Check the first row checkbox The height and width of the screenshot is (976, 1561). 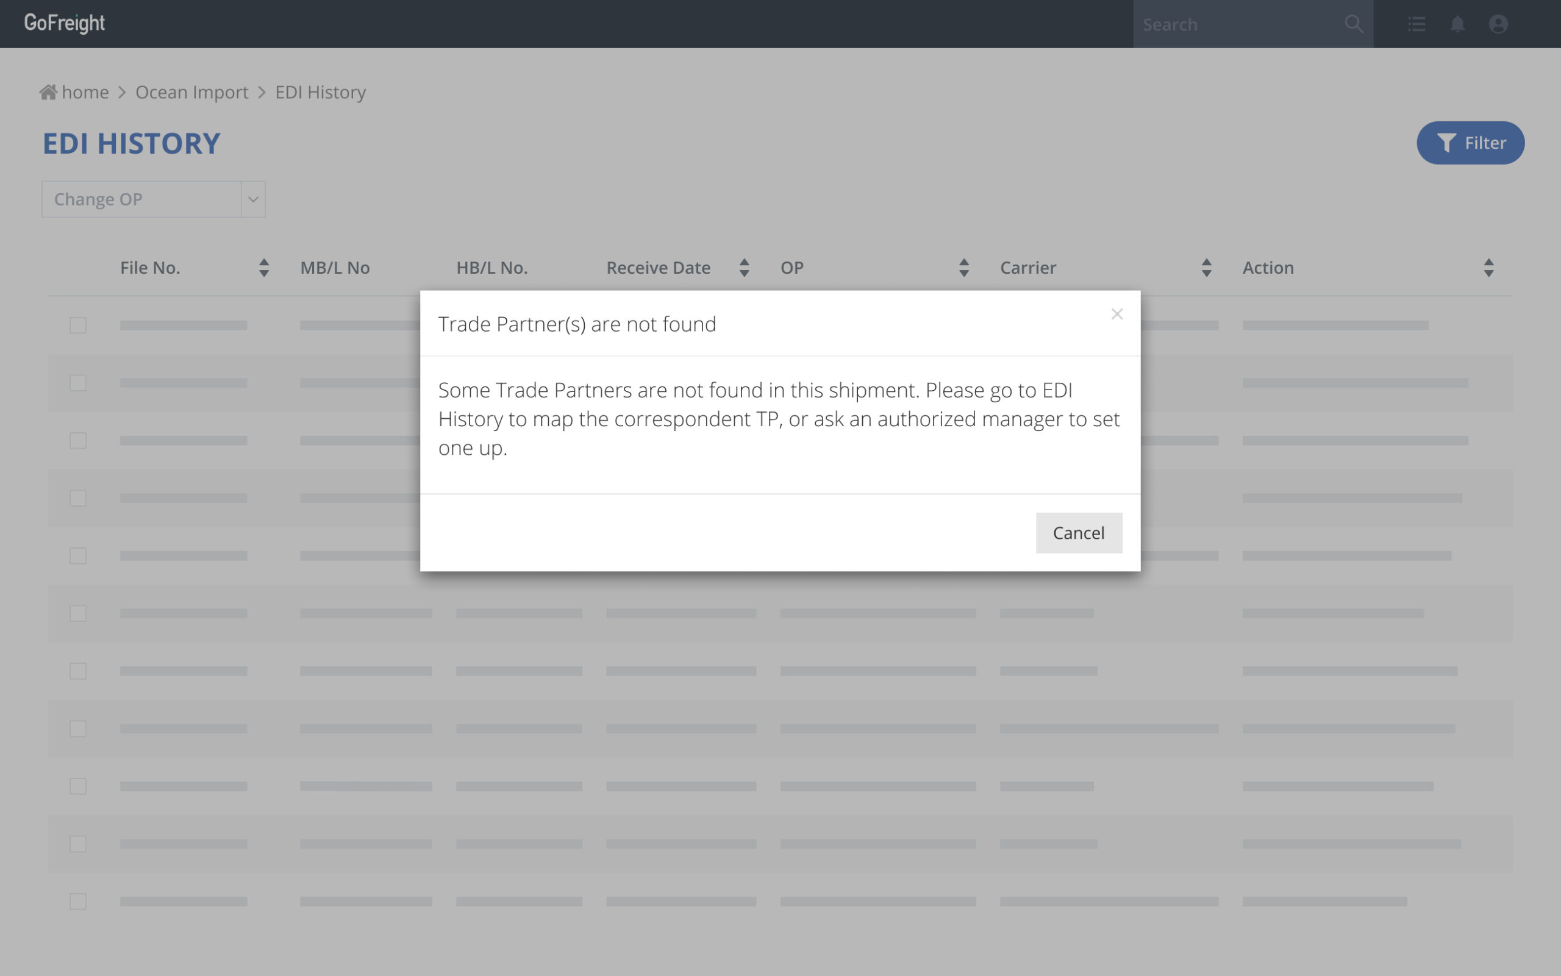click(78, 326)
